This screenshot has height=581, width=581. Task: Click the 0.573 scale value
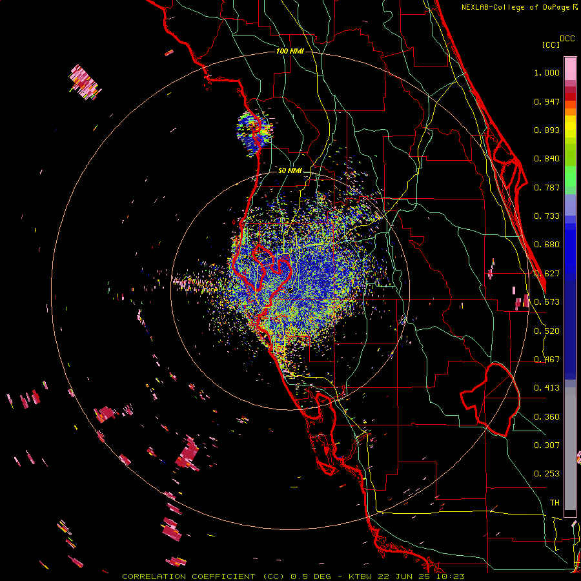pyautogui.click(x=547, y=302)
